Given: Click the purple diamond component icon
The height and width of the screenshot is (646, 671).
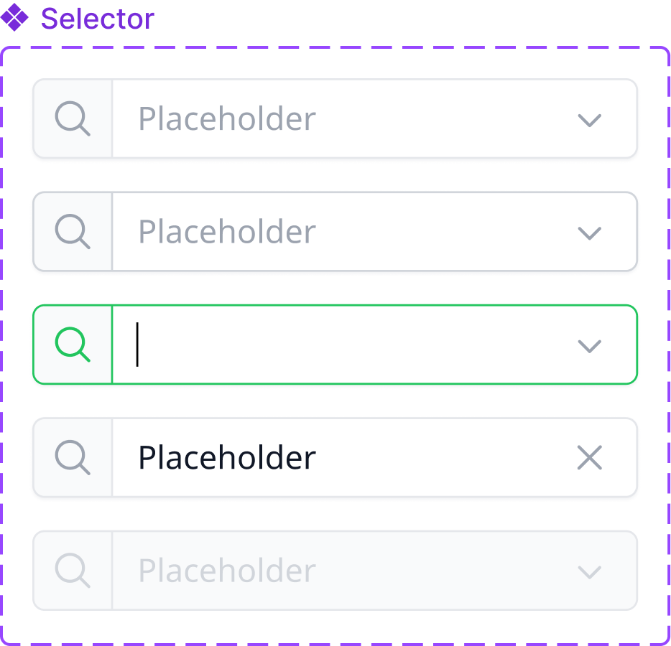Looking at the screenshot, I should [14, 17].
